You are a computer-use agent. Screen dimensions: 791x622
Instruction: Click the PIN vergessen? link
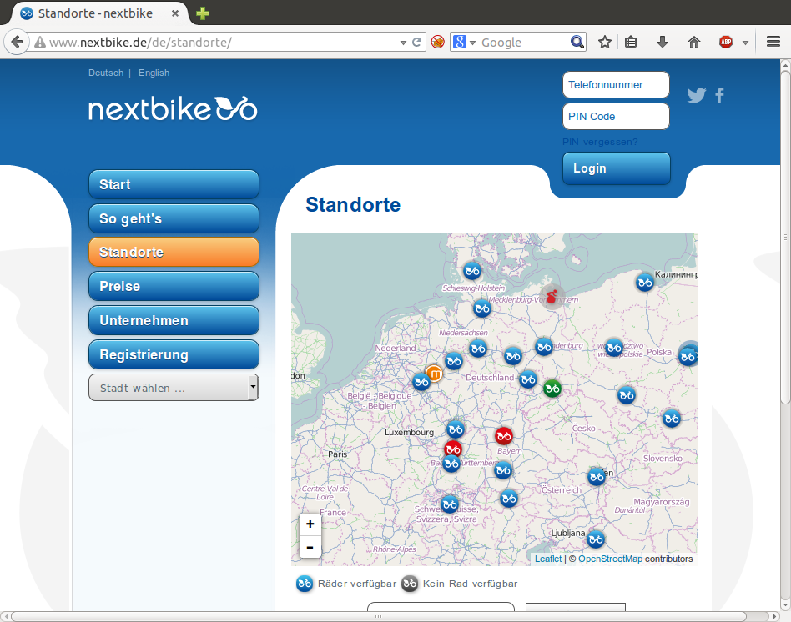(x=600, y=142)
